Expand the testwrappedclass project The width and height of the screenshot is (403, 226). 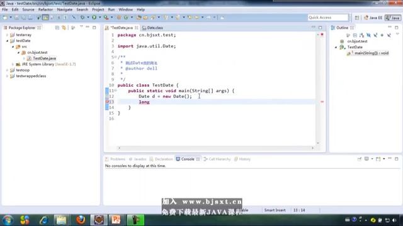tap(7, 76)
